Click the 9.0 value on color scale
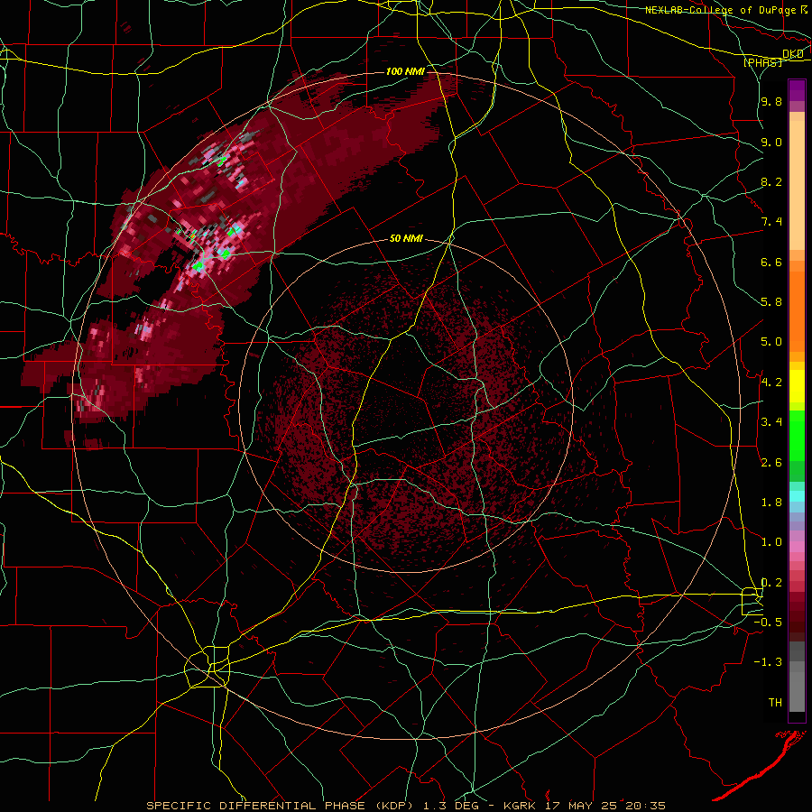Image resolution: width=812 pixels, height=812 pixels. [771, 143]
